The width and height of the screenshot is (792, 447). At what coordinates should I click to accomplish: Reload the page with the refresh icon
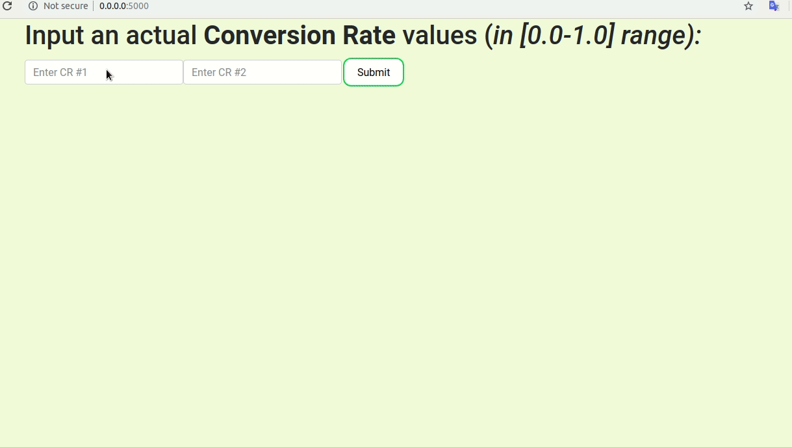(x=8, y=6)
